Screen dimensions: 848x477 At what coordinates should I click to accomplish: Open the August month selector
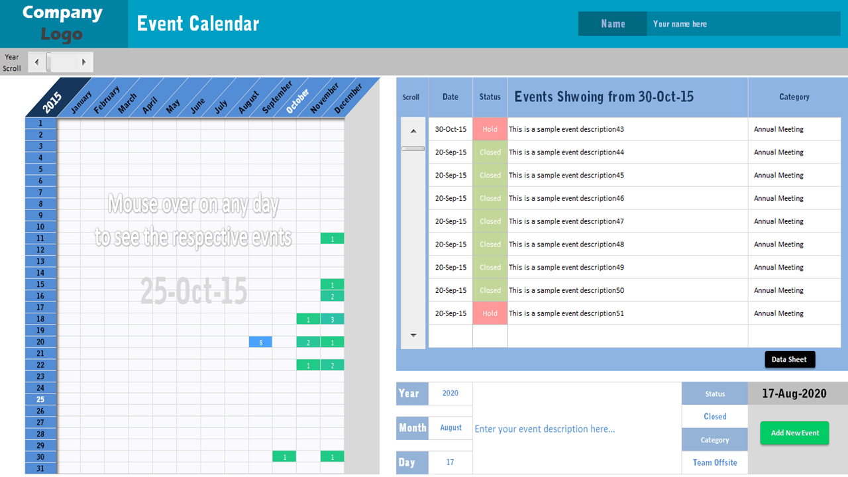click(450, 427)
